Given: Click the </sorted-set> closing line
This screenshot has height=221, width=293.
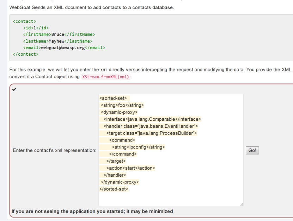Looking at the screenshot, I should pos(114,189).
